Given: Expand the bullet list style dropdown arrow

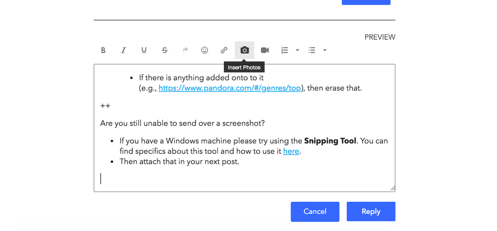Looking at the screenshot, I should pos(325,50).
